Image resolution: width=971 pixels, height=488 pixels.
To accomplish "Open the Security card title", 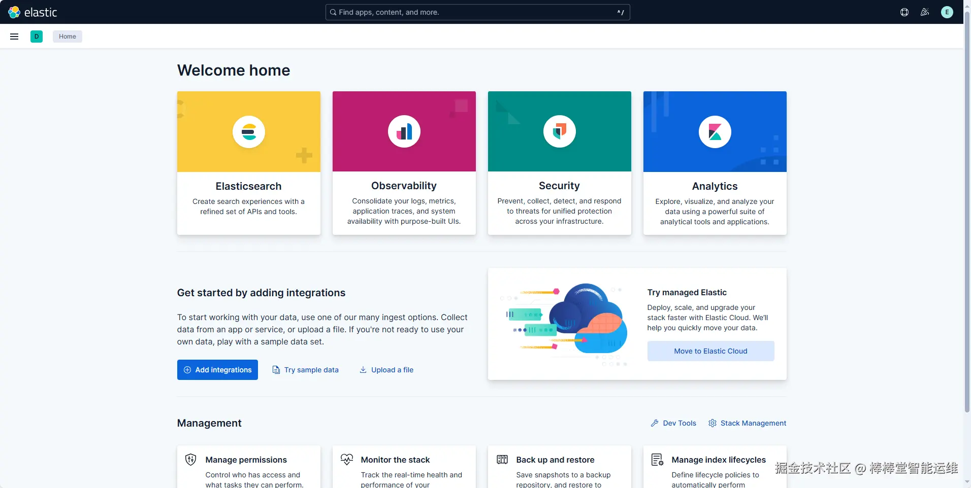I will pos(559,186).
